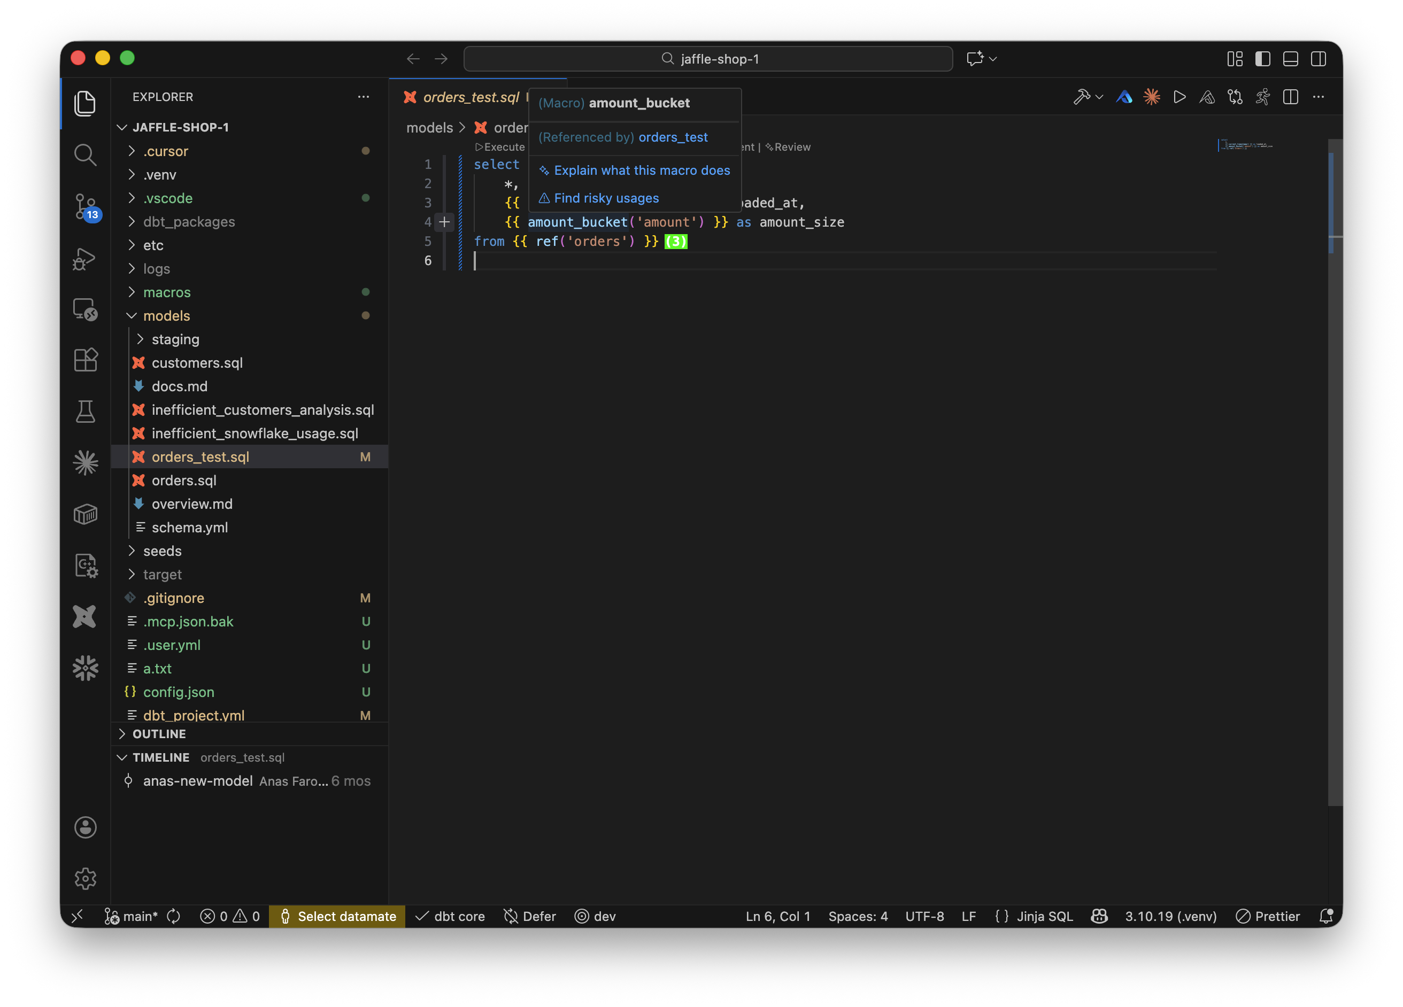Open schema.yml in the explorer
This screenshot has height=1007, width=1403.
point(249,527)
